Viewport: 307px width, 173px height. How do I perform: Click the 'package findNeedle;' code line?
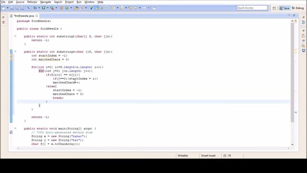pyautogui.click(x=34, y=21)
